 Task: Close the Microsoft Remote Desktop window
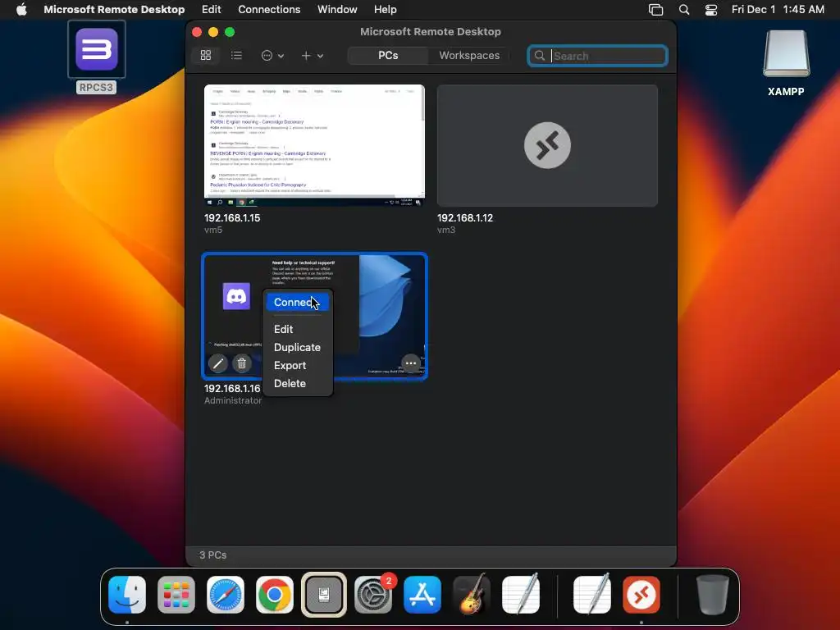(x=197, y=32)
